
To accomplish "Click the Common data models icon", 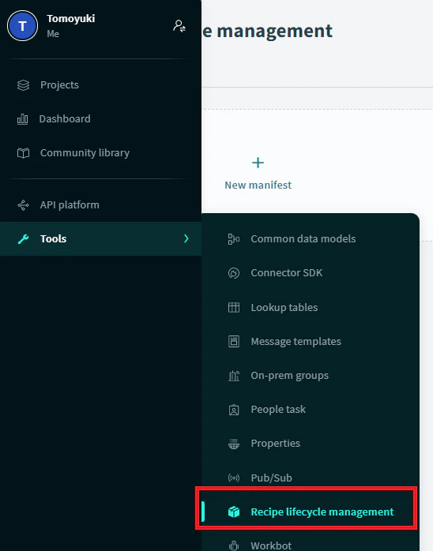I will pos(234,239).
